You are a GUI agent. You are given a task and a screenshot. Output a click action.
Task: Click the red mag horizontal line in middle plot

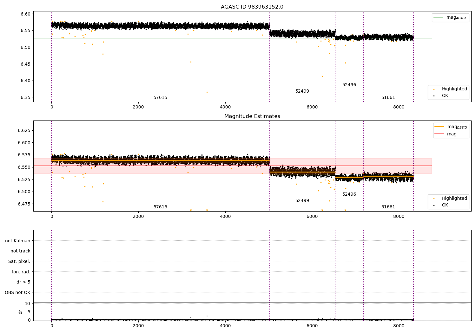(232, 166)
